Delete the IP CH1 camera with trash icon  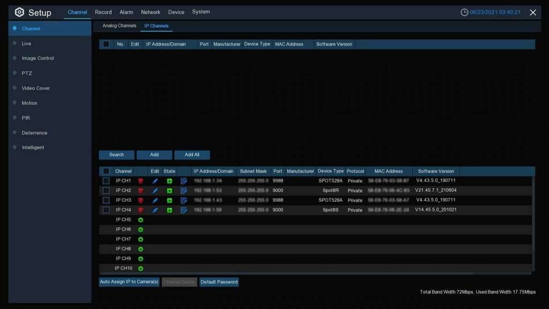(x=140, y=181)
